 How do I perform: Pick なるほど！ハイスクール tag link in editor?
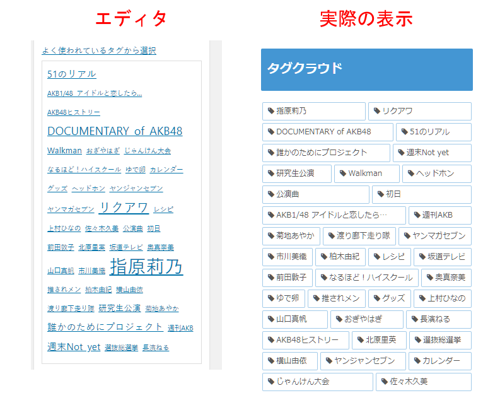click(84, 170)
